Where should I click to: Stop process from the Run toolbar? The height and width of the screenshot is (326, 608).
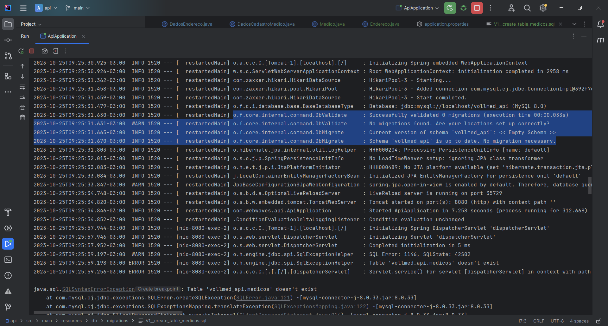click(32, 51)
